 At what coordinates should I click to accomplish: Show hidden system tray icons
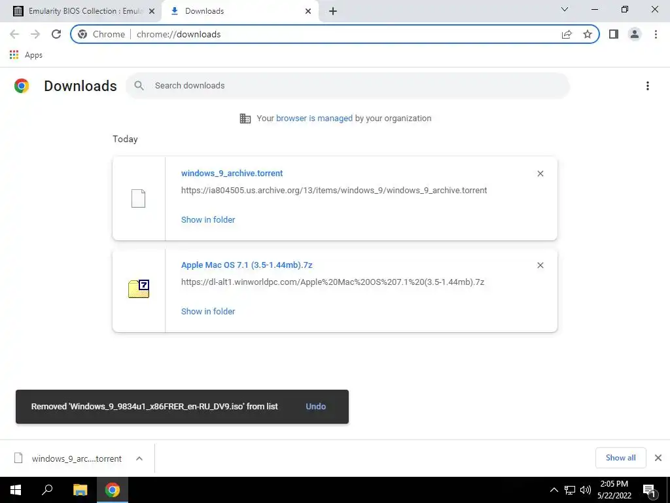[554, 490]
